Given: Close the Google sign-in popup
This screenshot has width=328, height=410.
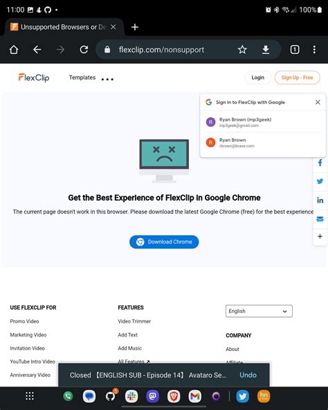Looking at the screenshot, I should coord(318,102).
